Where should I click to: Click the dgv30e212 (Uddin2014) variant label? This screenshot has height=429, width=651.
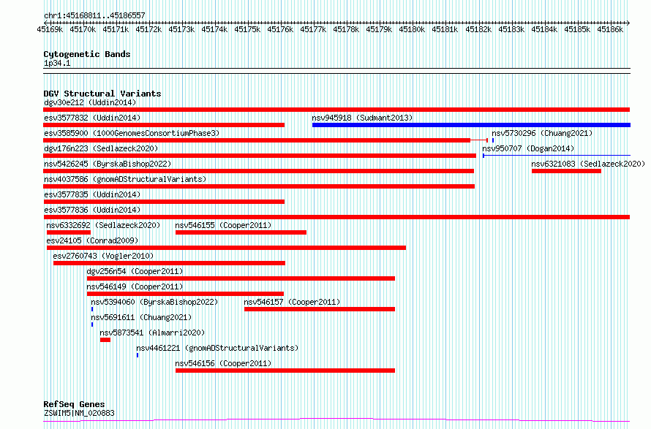click(x=90, y=102)
